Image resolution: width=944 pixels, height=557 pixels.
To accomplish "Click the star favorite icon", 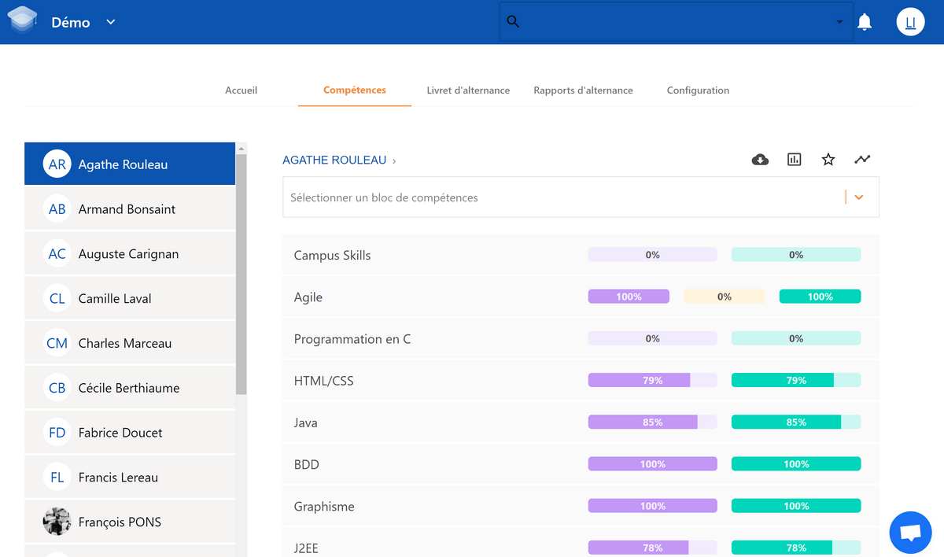I will pos(828,160).
